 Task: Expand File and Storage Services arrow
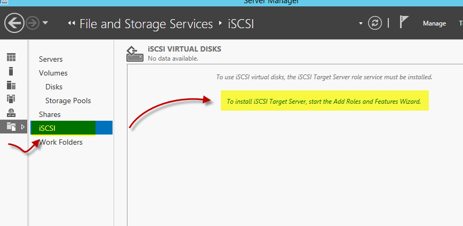pyautogui.click(x=23, y=127)
